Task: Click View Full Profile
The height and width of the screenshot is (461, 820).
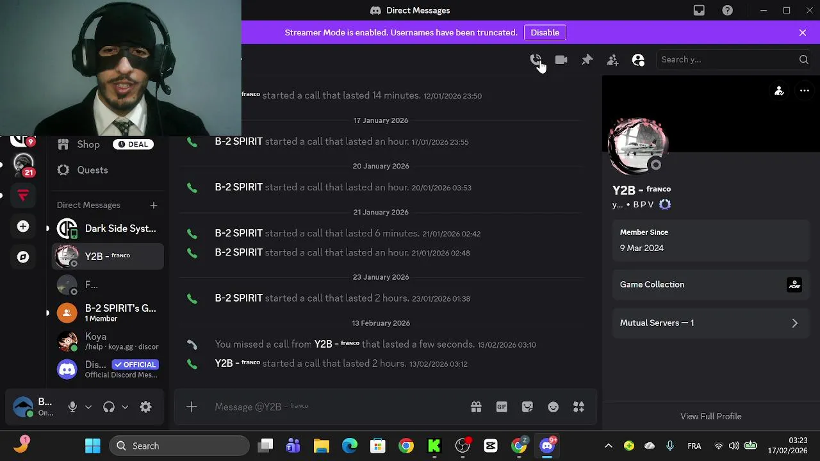Action: pyautogui.click(x=711, y=416)
